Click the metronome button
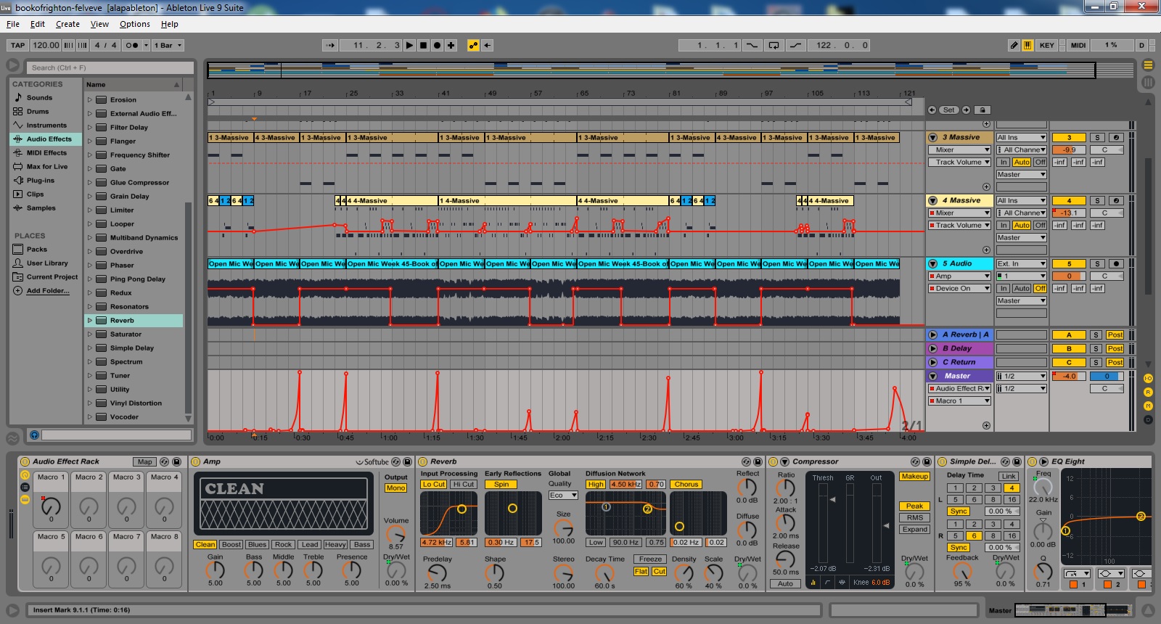 (131, 45)
